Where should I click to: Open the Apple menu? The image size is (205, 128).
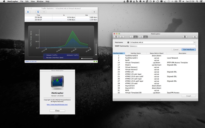click(x=4, y=1)
